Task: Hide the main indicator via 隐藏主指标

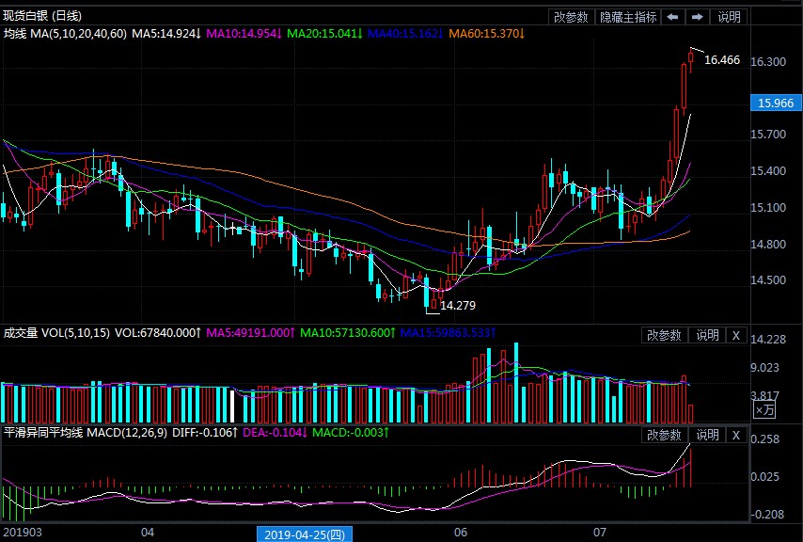Action: (628, 17)
